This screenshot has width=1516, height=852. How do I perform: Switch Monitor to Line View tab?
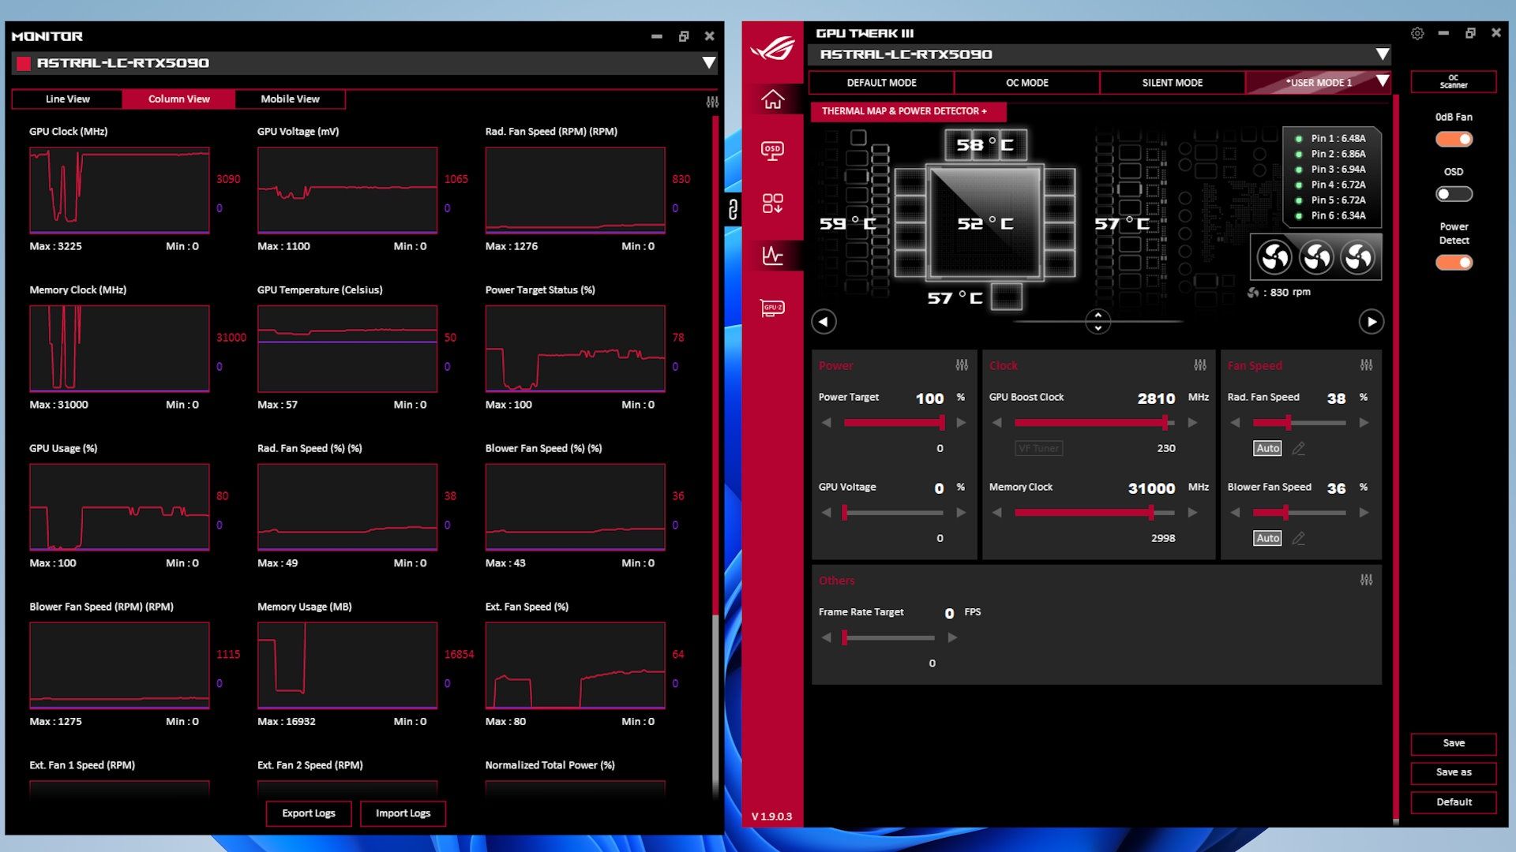pyautogui.click(x=67, y=99)
